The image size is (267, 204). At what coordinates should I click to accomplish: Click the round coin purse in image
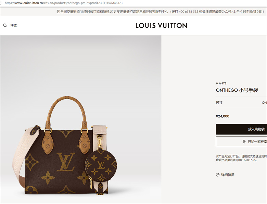tap(101, 164)
